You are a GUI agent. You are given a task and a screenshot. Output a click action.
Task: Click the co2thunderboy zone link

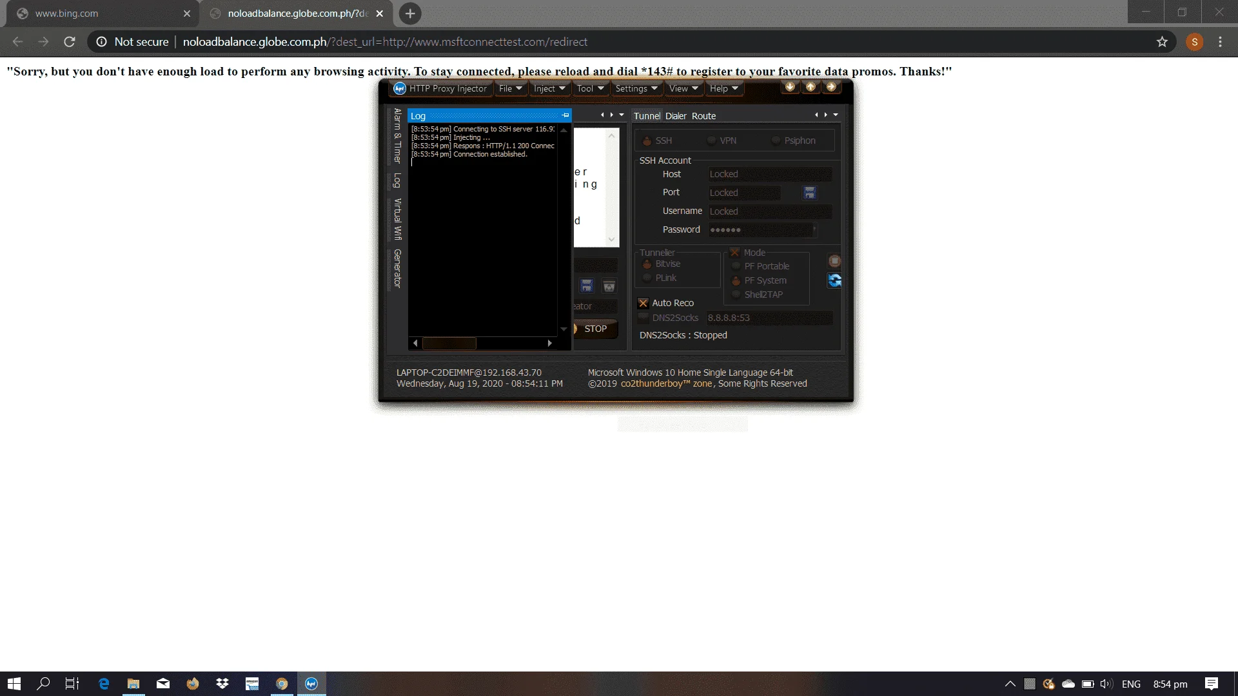tap(666, 383)
